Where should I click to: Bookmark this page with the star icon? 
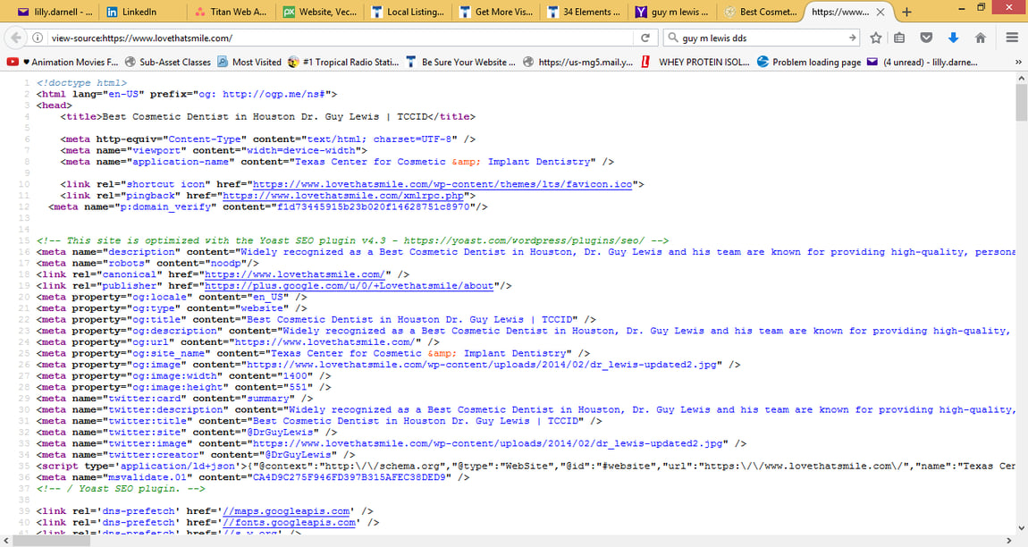tap(875, 38)
